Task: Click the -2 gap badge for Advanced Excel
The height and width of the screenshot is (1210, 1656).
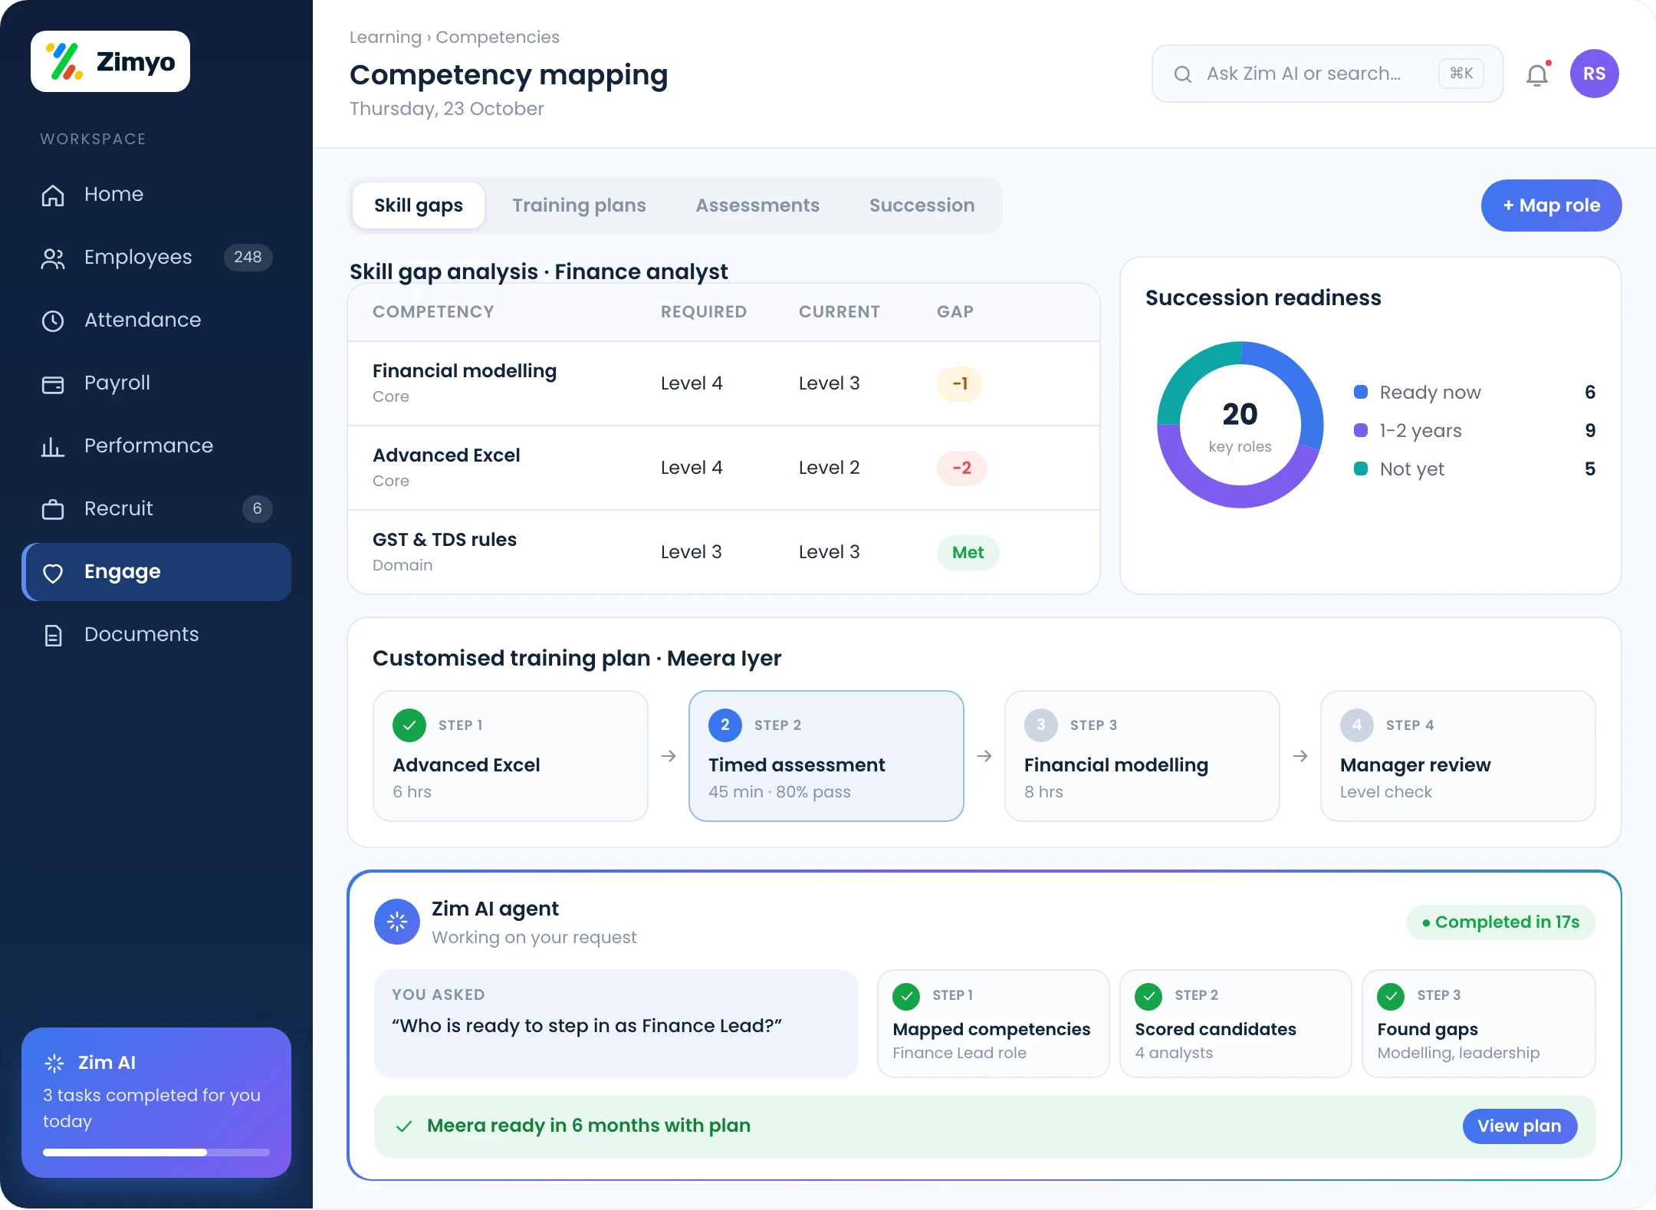Action: pyautogui.click(x=962, y=468)
